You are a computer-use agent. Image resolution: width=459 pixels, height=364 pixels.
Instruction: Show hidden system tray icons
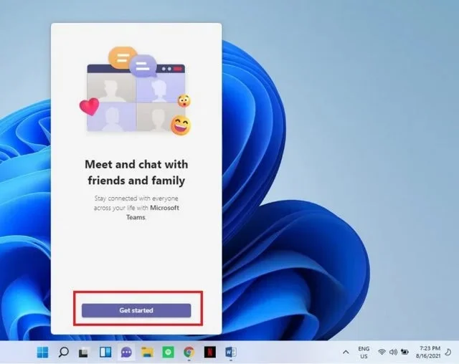point(346,352)
